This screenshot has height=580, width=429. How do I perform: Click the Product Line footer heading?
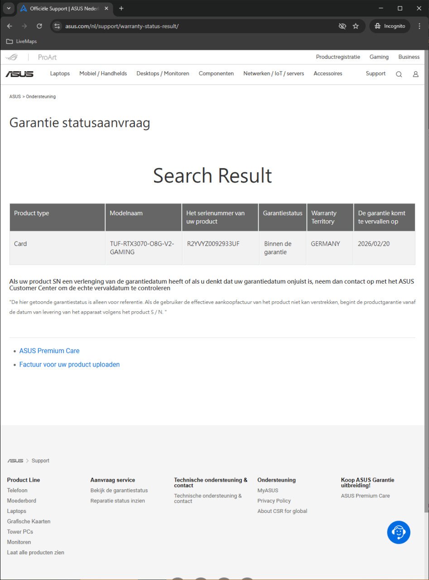(x=24, y=480)
